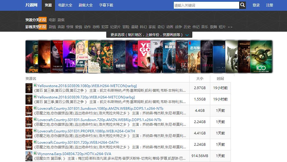The height and width of the screenshot is (162, 287).
Task: Open Lovecraft Country 720p WEB OATH link
Action: (x=78, y=142)
